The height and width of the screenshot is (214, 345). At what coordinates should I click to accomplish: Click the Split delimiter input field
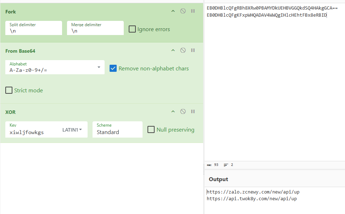[x=33, y=30]
